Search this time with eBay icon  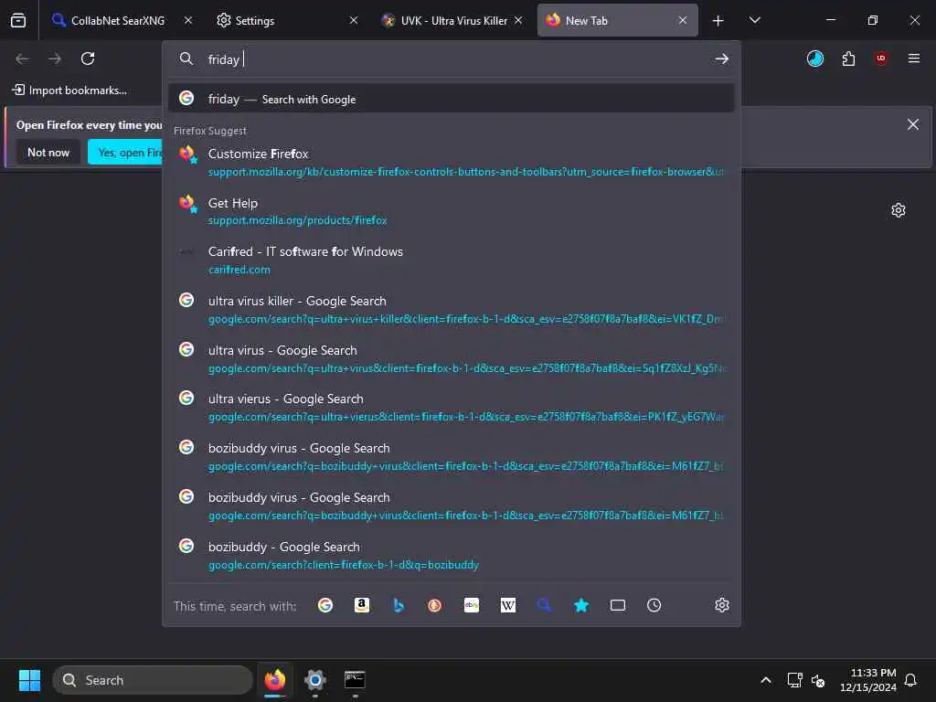[x=472, y=605]
